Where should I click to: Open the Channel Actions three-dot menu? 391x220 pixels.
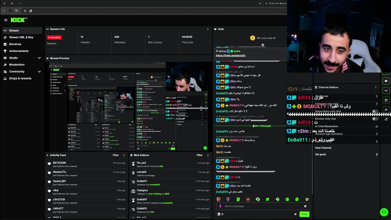tap(376, 87)
